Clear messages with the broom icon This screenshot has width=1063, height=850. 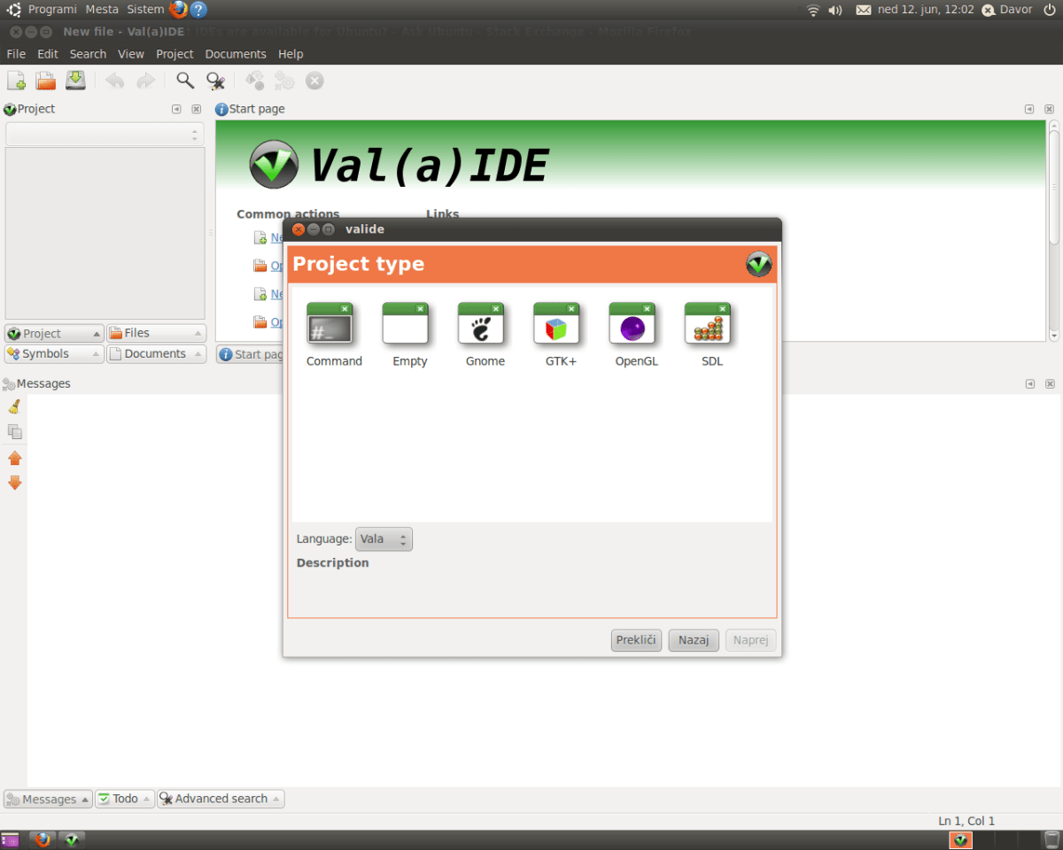tap(14, 406)
